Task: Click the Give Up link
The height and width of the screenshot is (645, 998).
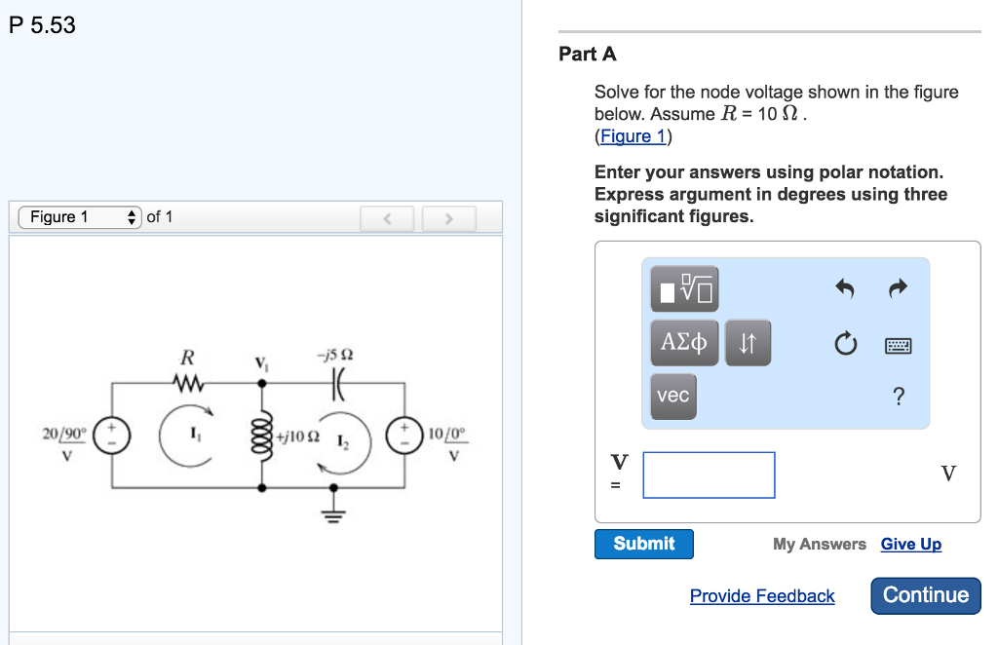Action: 910,544
